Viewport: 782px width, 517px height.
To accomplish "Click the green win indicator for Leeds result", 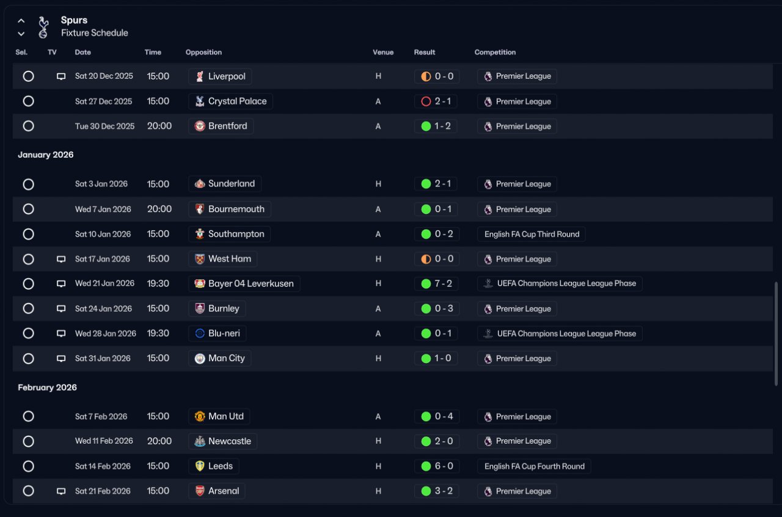I will (426, 466).
